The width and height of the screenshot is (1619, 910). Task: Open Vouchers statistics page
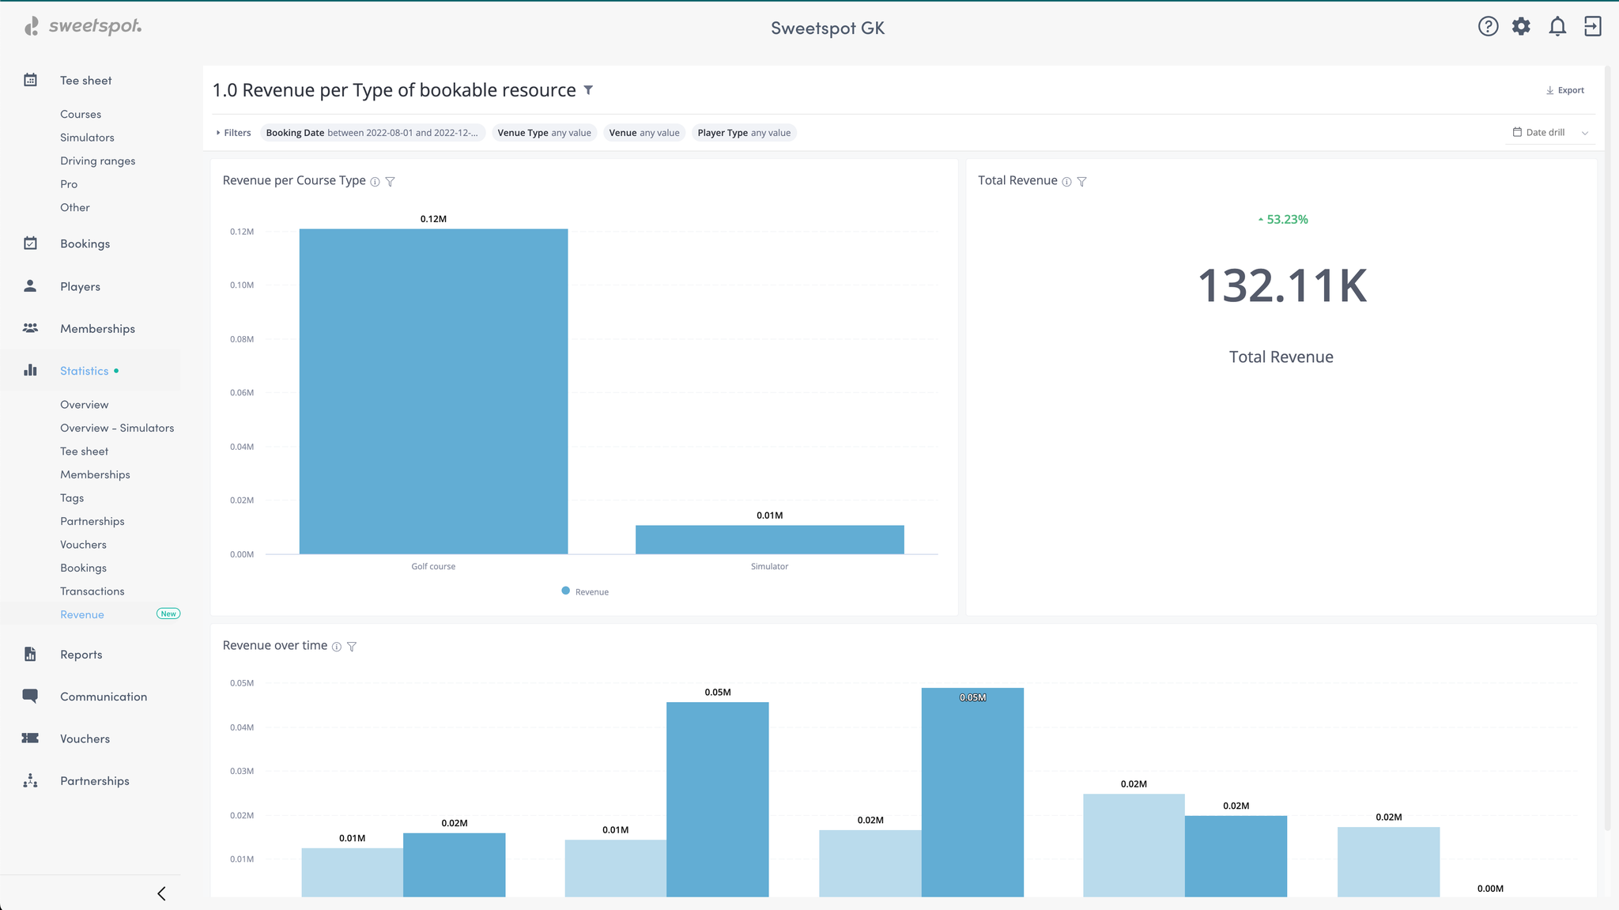tap(83, 544)
